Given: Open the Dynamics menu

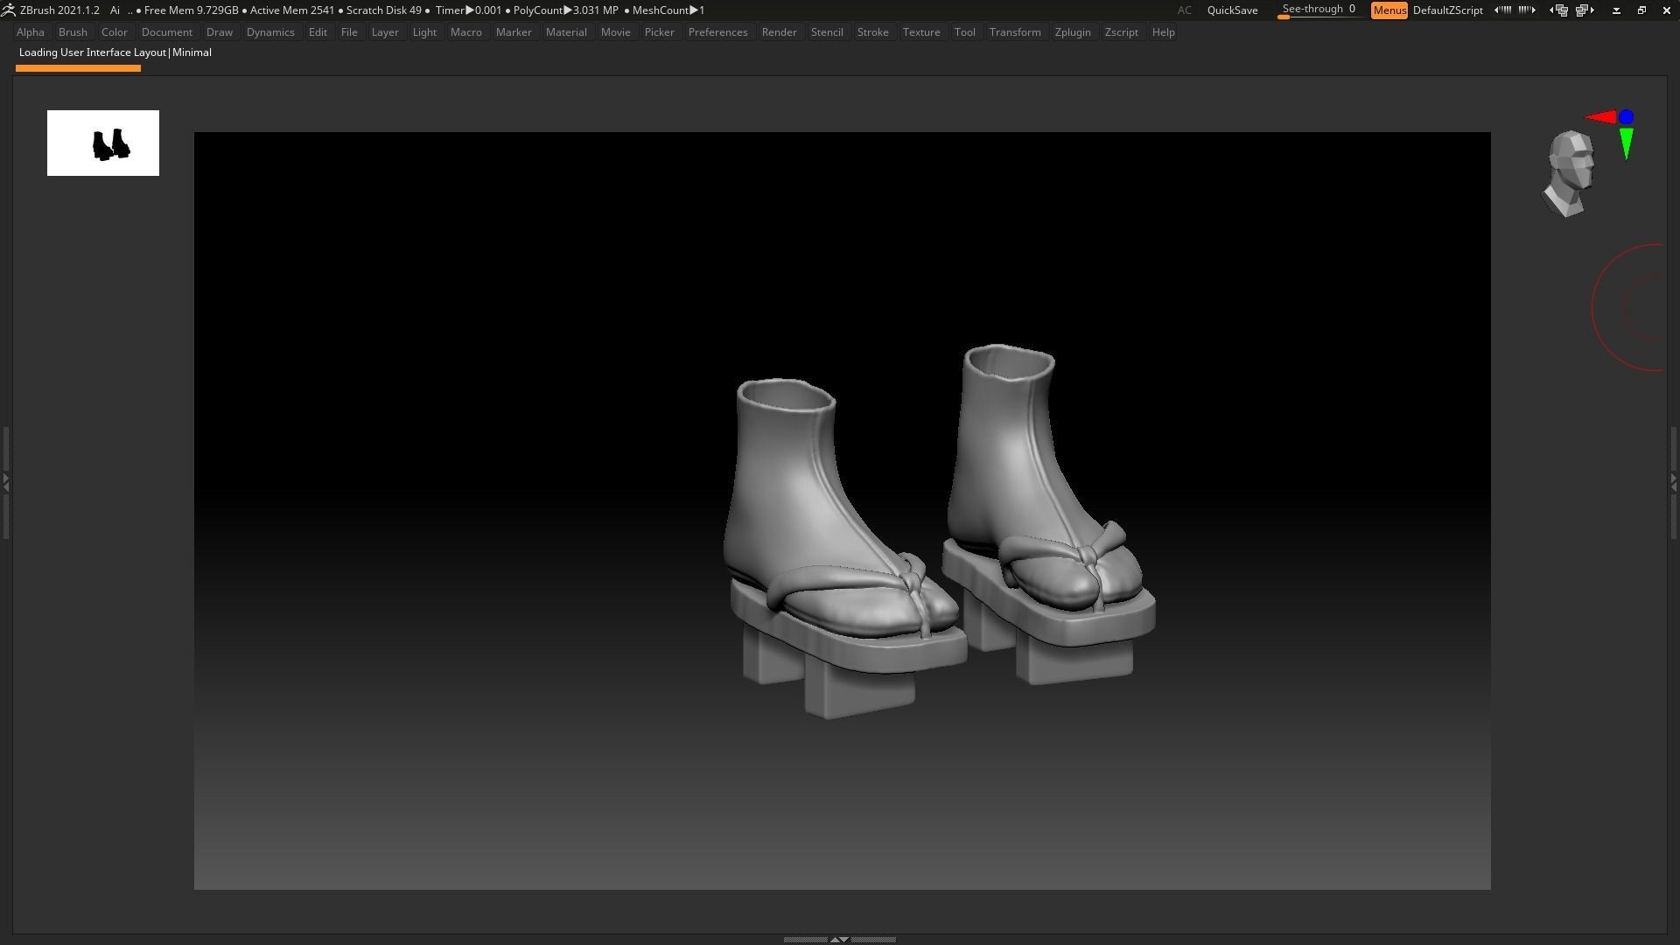Looking at the screenshot, I should pos(270,32).
